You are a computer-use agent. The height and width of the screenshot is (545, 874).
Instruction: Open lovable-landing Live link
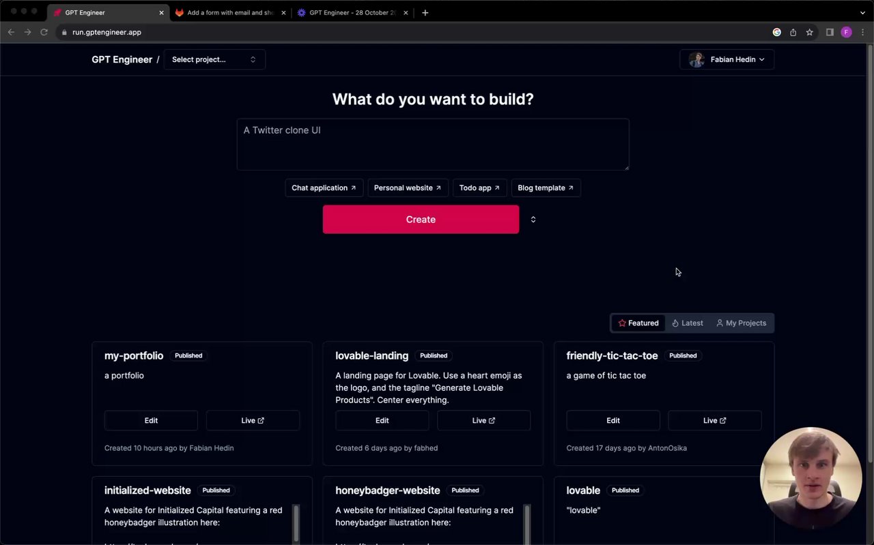[483, 421]
